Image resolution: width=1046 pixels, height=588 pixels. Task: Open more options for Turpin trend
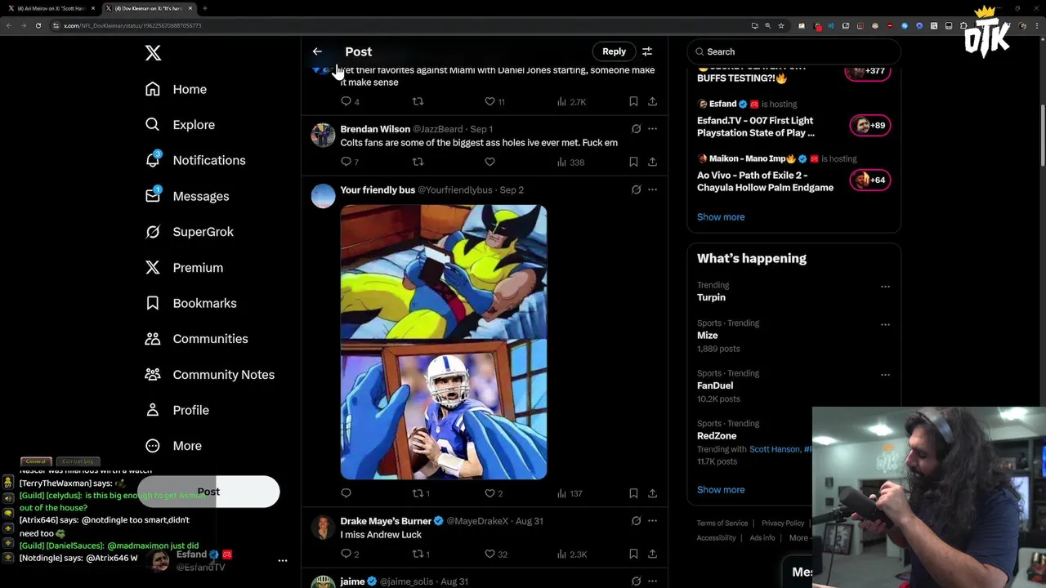pos(885,287)
